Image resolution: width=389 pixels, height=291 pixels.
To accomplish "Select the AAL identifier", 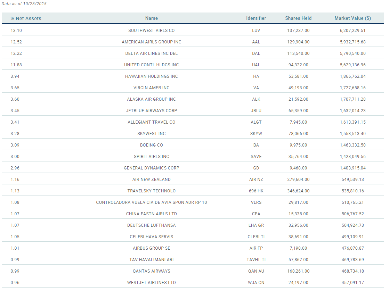I will tap(256, 42).
